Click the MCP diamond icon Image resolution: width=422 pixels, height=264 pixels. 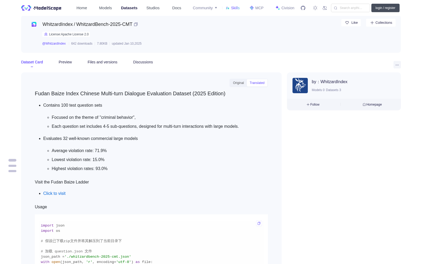click(252, 8)
